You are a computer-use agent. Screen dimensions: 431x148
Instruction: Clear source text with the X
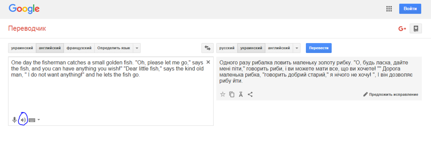pyautogui.click(x=208, y=62)
